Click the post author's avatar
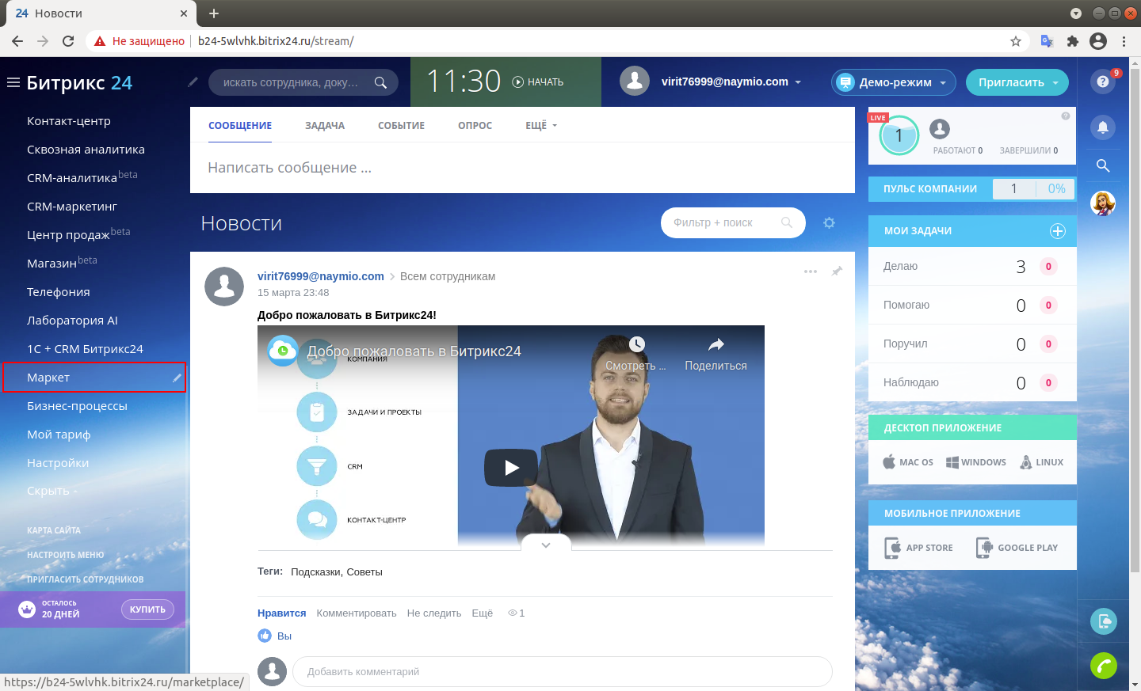 point(224,286)
